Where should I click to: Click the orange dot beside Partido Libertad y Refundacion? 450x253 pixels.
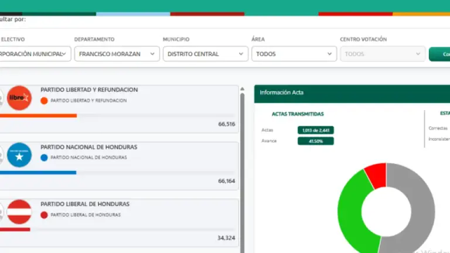44,101
